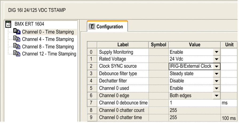Expand the Rated Voltage dropdown arrow
Viewport: 239px width, 123px height.
(216, 59)
